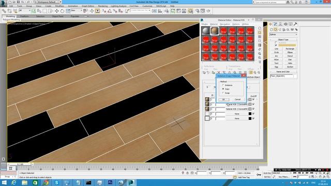The height and width of the screenshot is (186, 331).
Task: Open the Material menu in Material Editor
Action: pyautogui.click(x=214, y=24)
